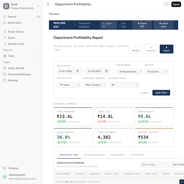Click the Search dept input field
Screen dimensions: 184x184
[x=154, y=164]
